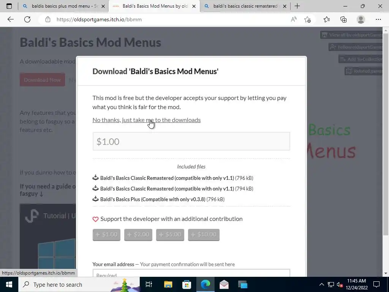Viewport: 389px width, 292px height.
Task: Open the Collections icon in toolbar
Action: tap(343, 19)
